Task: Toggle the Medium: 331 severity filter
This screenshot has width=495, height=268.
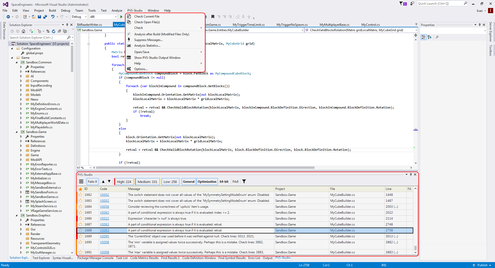Action: coord(147,182)
